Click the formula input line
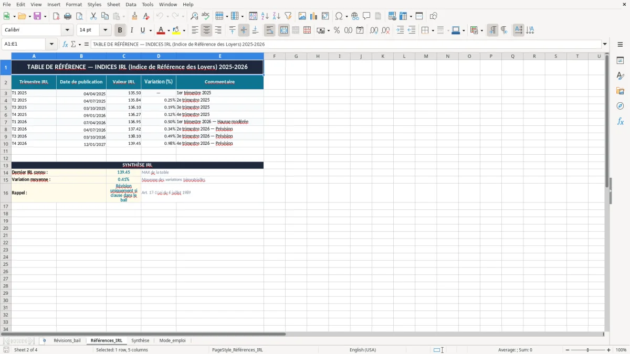This screenshot has height=354, width=630. tap(346, 44)
